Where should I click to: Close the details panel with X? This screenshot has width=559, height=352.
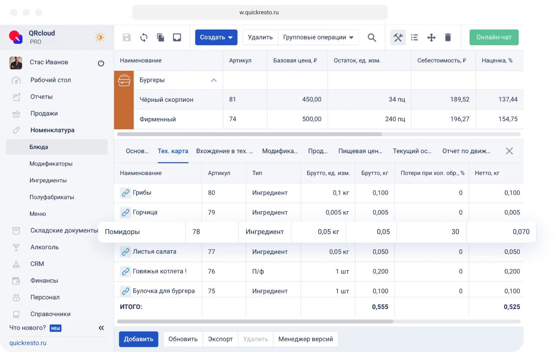click(509, 151)
